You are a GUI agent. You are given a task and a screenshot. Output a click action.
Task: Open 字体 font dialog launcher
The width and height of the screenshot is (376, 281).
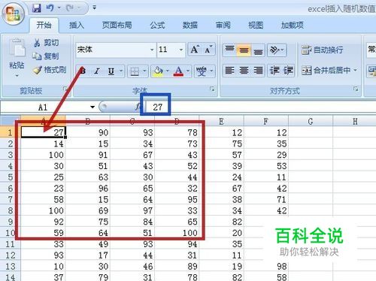coord(212,89)
